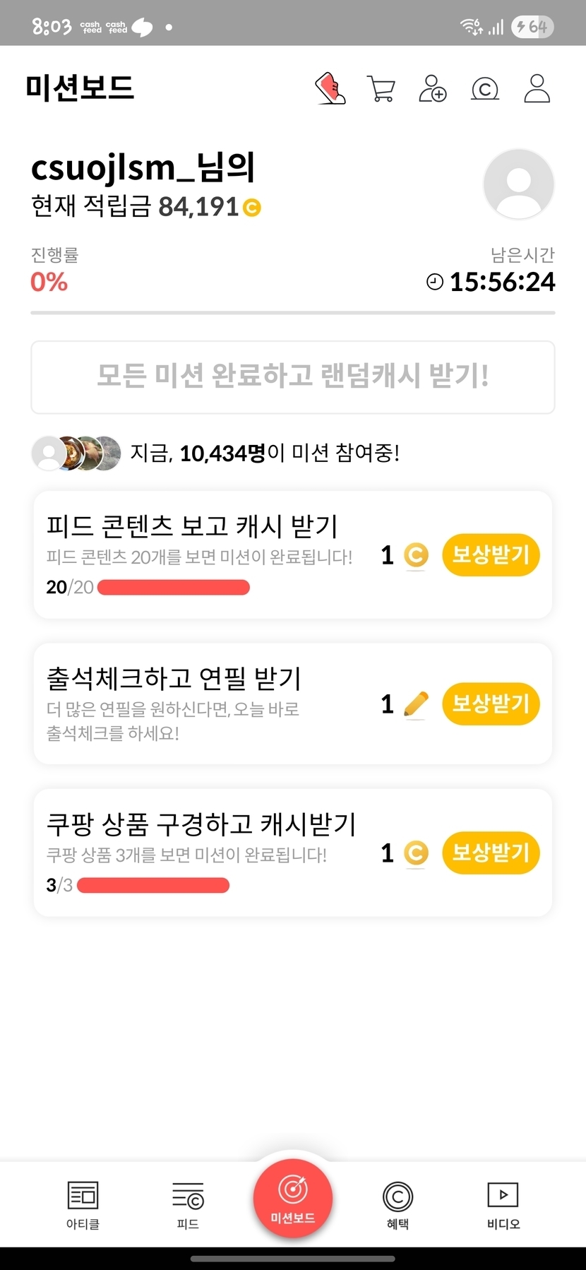Tap the invite friend icon
Image resolution: width=586 pixels, height=1270 pixels.
pyautogui.click(x=432, y=89)
